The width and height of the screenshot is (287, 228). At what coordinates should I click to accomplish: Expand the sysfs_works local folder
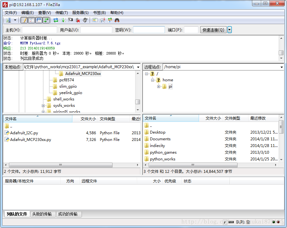[x=43, y=106]
